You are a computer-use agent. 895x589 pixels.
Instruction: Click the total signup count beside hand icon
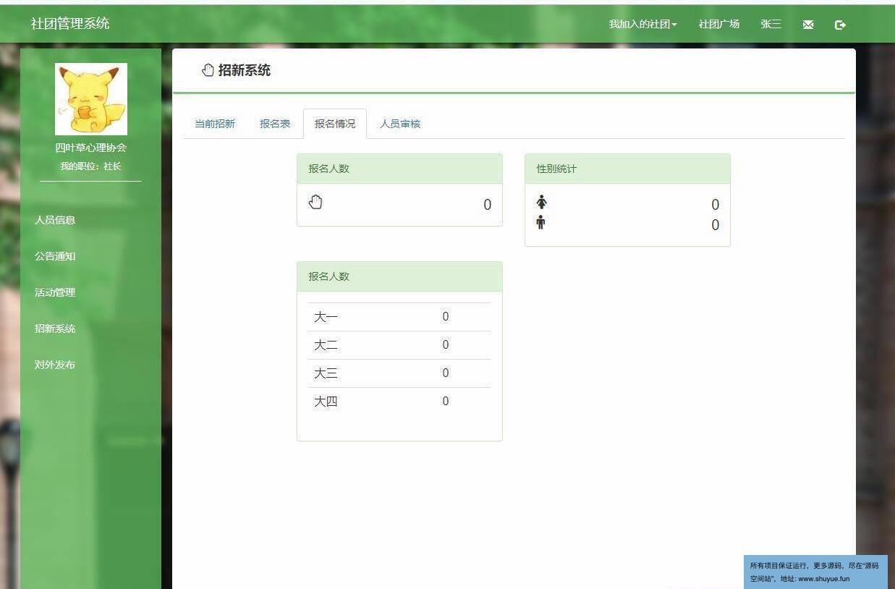click(x=487, y=205)
